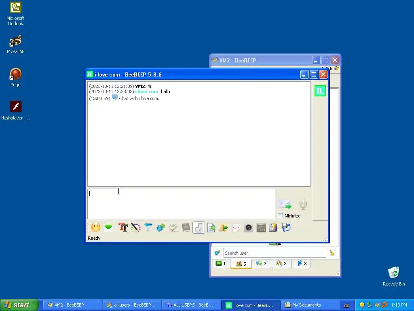Click the code snippet </> icon
The width and height of the screenshot is (414, 311).
[x=236, y=228]
